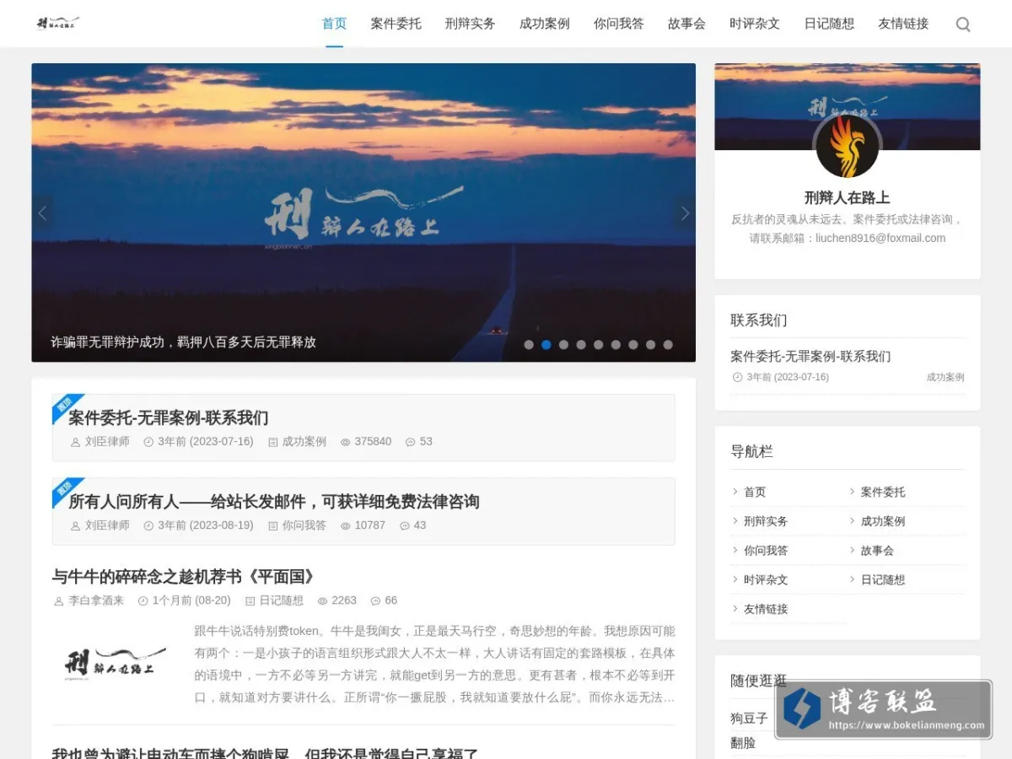Open 友情链接 in sidebar 导航栏
The height and width of the screenshot is (759, 1012).
(766, 609)
